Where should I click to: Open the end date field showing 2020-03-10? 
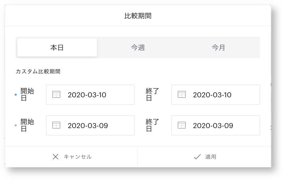coord(215,95)
